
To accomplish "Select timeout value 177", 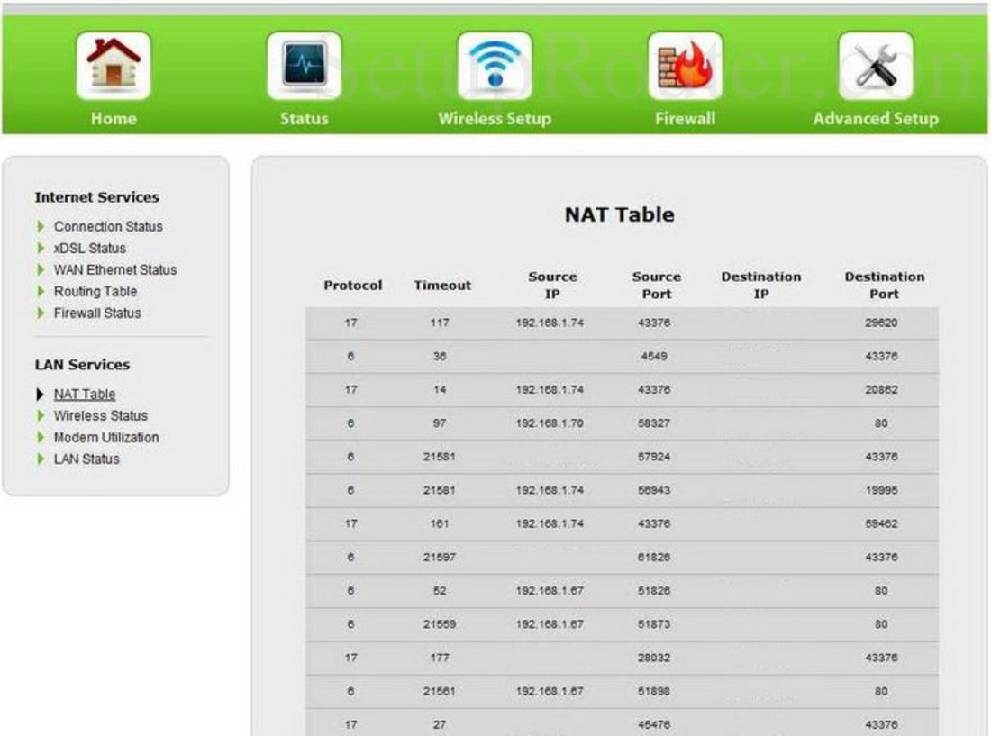I will (440, 657).
